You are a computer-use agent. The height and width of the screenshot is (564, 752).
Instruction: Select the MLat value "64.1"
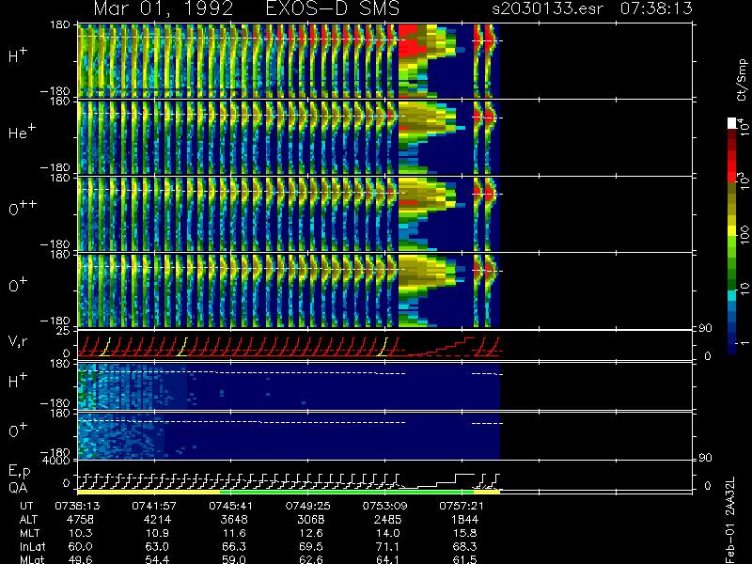click(387, 559)
